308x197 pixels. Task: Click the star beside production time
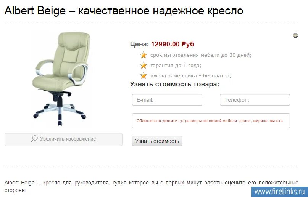[x=144, y=55]
